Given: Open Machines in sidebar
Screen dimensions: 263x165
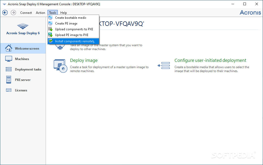Looking at the screenshot, I should [x=23, y=59].
